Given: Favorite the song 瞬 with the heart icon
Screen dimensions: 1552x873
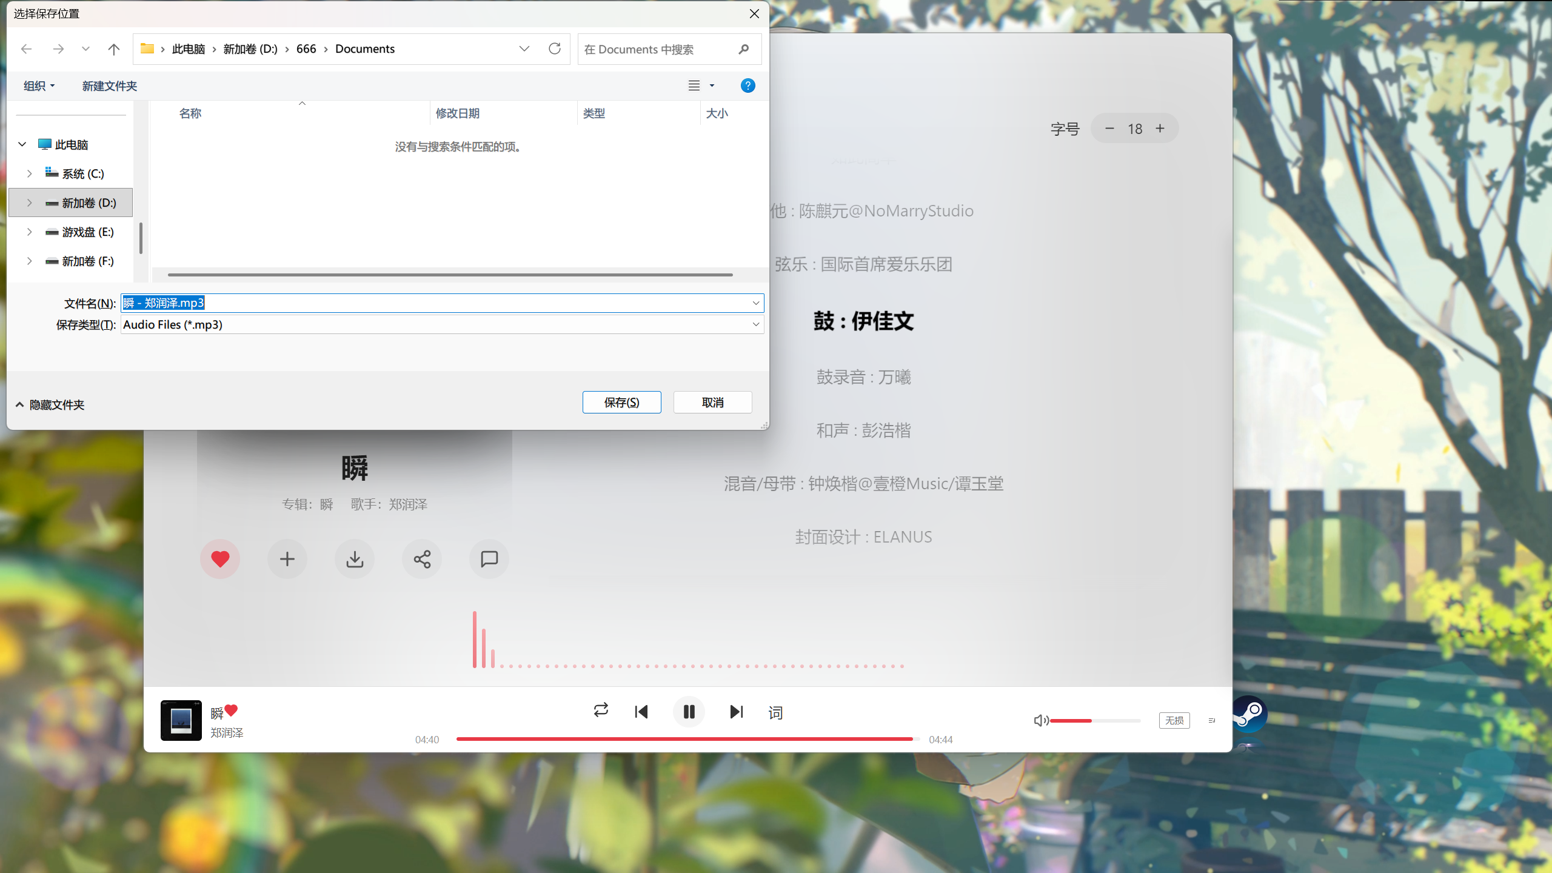Looking at the screenshot, I should (220, 558).
